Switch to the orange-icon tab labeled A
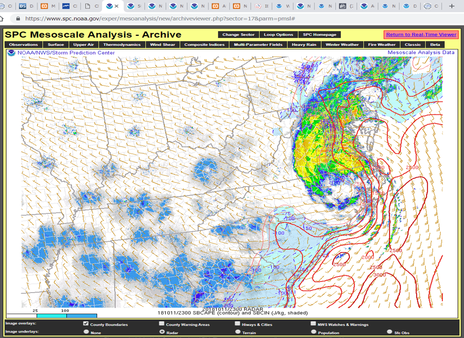 [219, 6]
